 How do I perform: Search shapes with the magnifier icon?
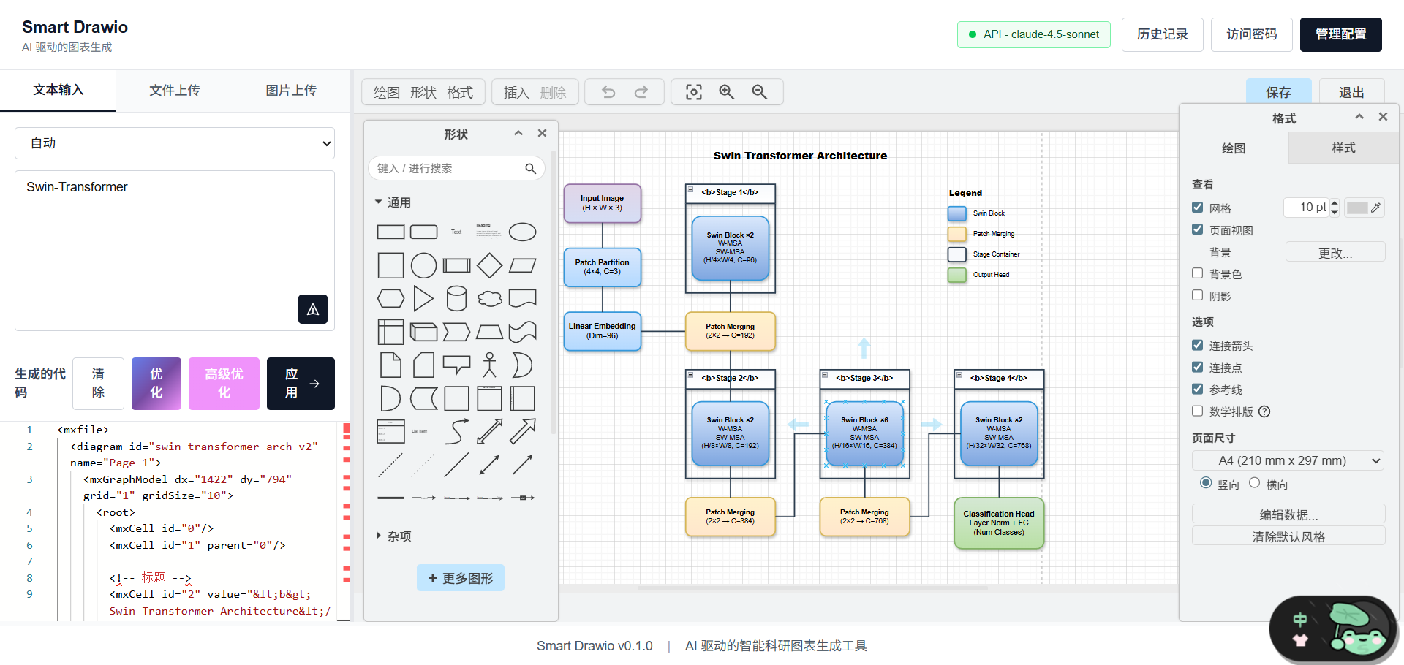click(x=531, y=169)
